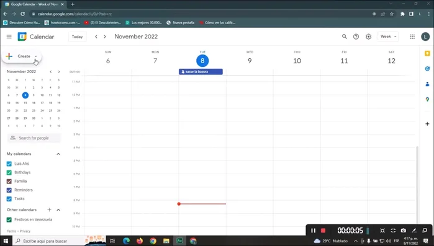The width and height of the screenshot is (434, 246).
Task: Open the Los mejores 30.000 bookmark
Action: click(x=143, y=23)
